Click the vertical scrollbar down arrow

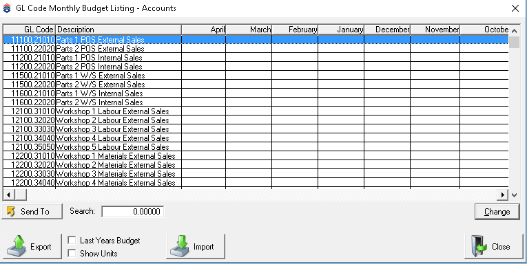(514, 195)
